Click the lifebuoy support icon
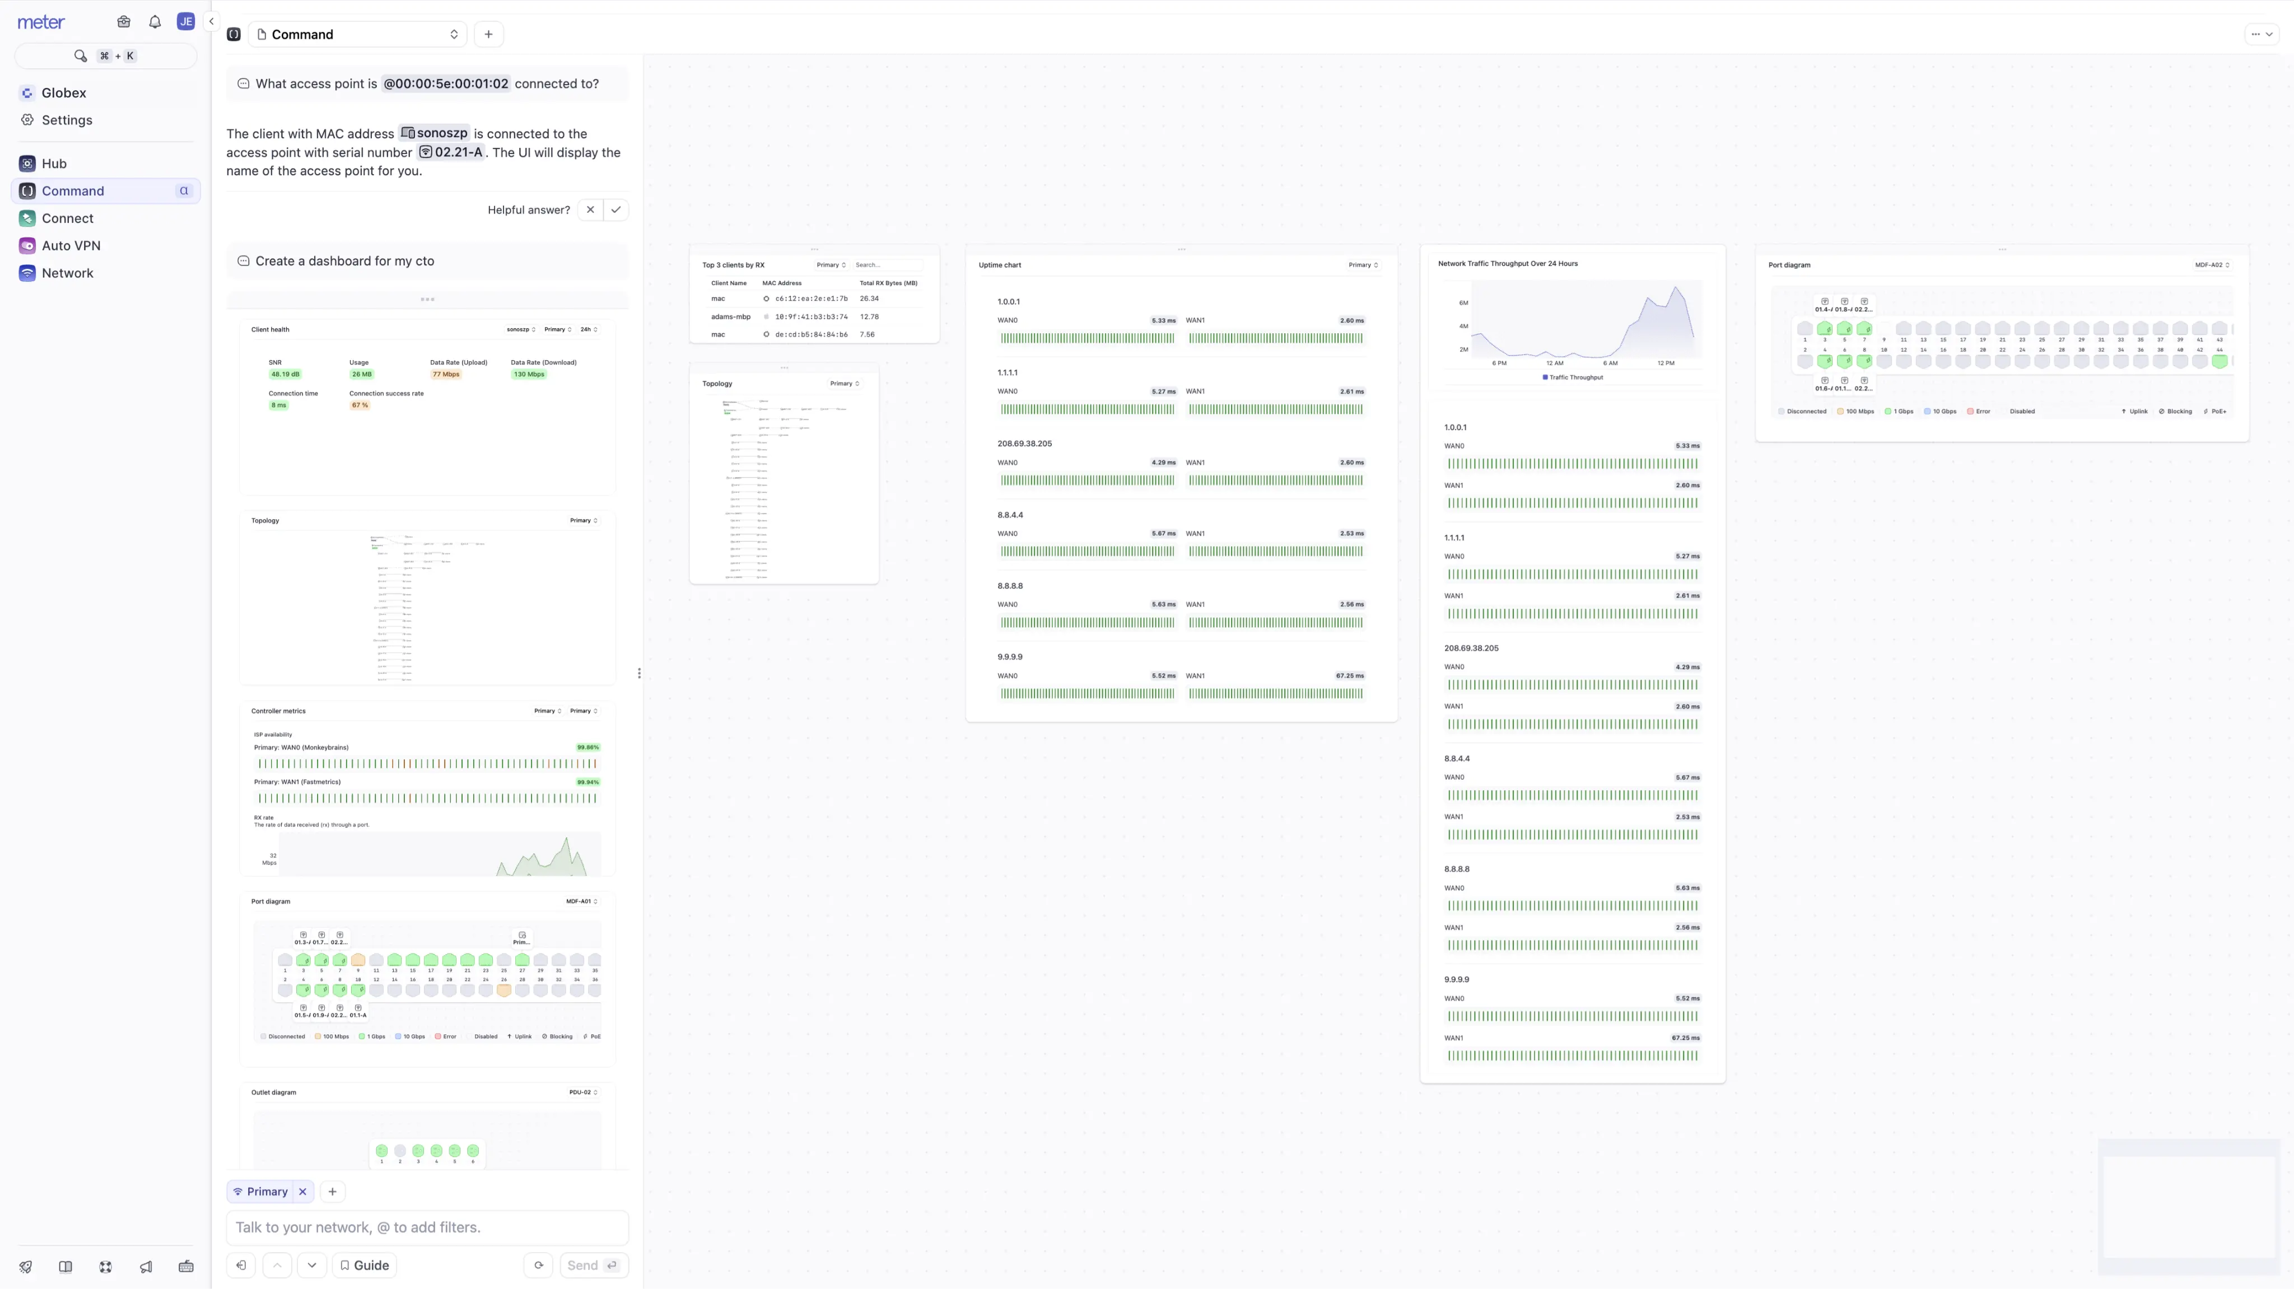Image resolution: width=2294 pixels, height=1289 pixels. pos(105,1267)
